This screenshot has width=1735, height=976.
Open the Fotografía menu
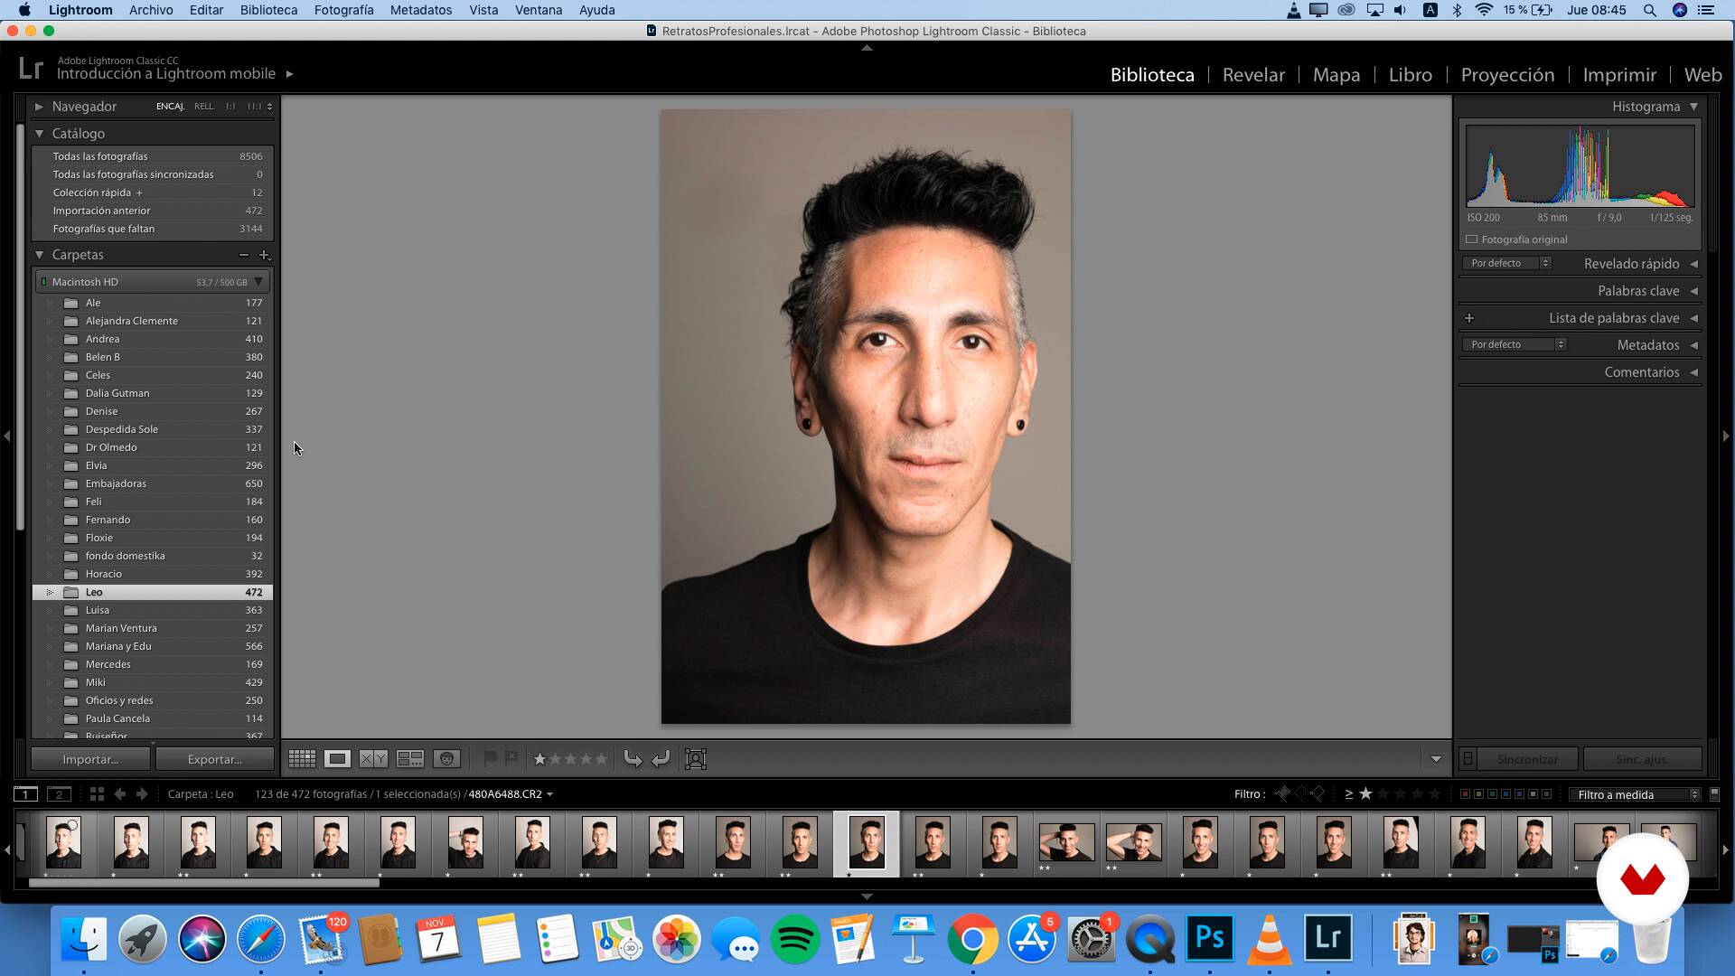tap(343, 10)
